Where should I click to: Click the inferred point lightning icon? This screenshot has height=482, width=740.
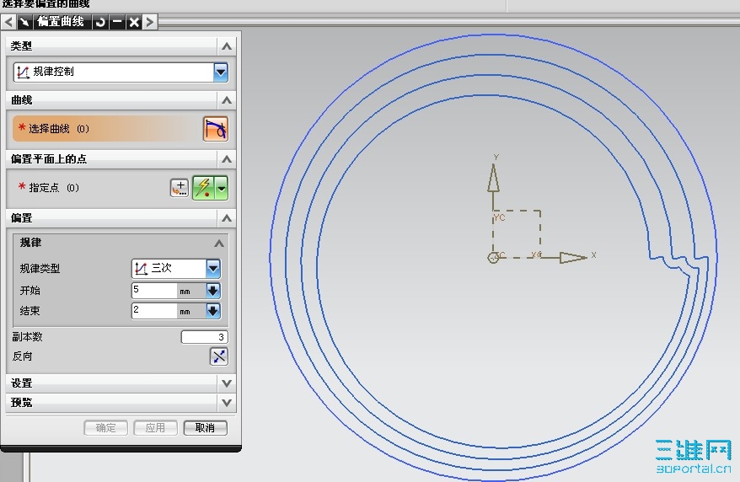203,188
